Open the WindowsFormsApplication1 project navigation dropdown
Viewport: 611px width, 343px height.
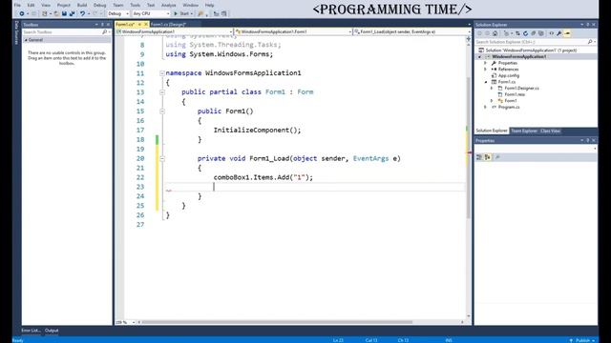tap(174, 31)
